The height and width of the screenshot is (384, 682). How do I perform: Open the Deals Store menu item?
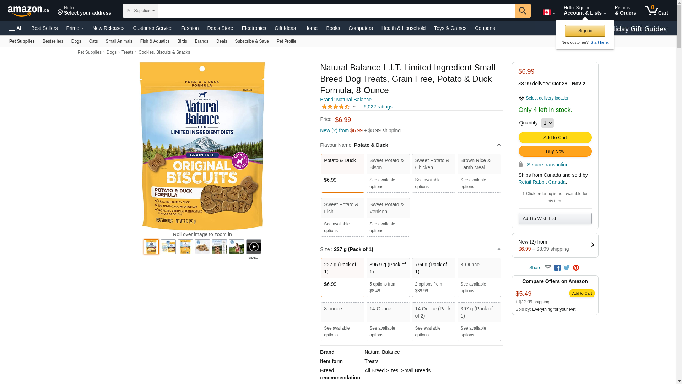point(220,28)
